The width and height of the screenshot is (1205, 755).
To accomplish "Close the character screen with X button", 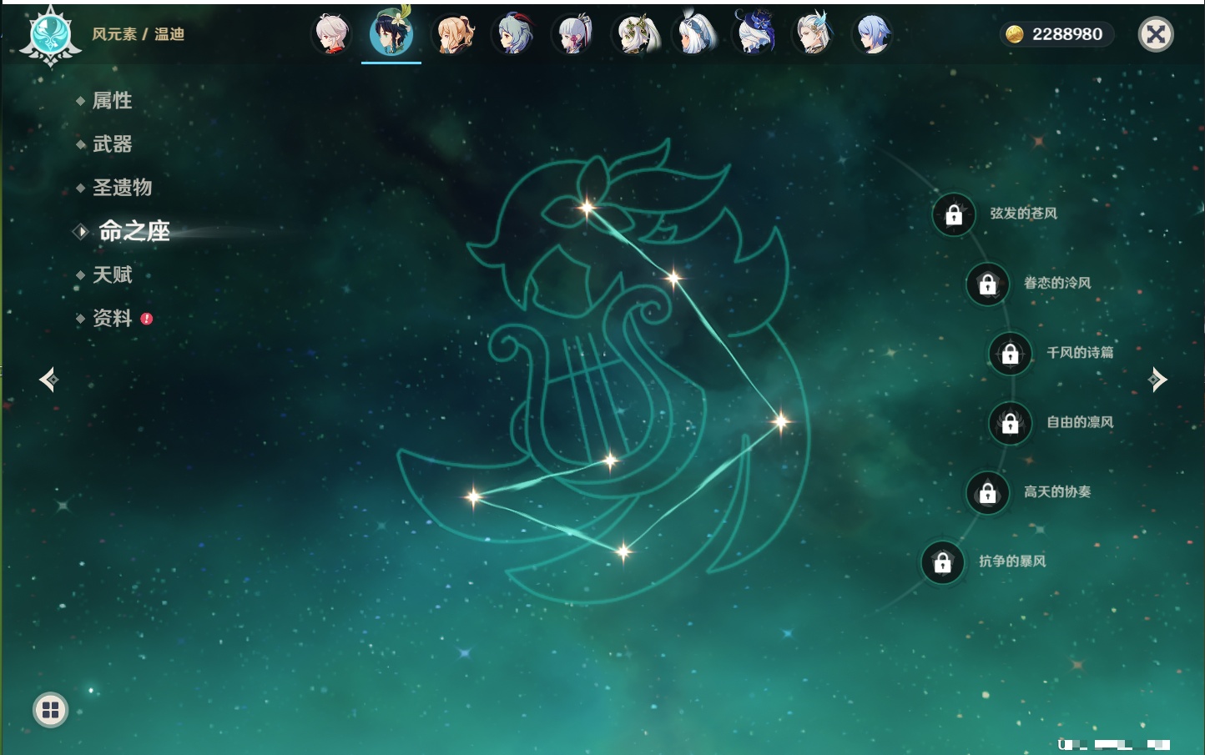I will coord(1156,34).
